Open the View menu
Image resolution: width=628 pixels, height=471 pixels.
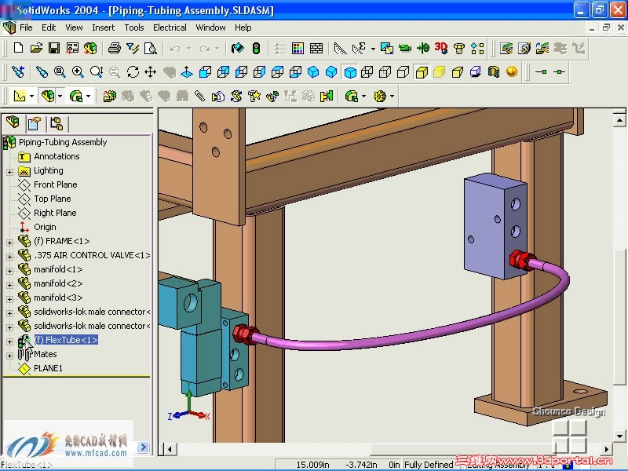pyautogui.click(x=74, y=27)
